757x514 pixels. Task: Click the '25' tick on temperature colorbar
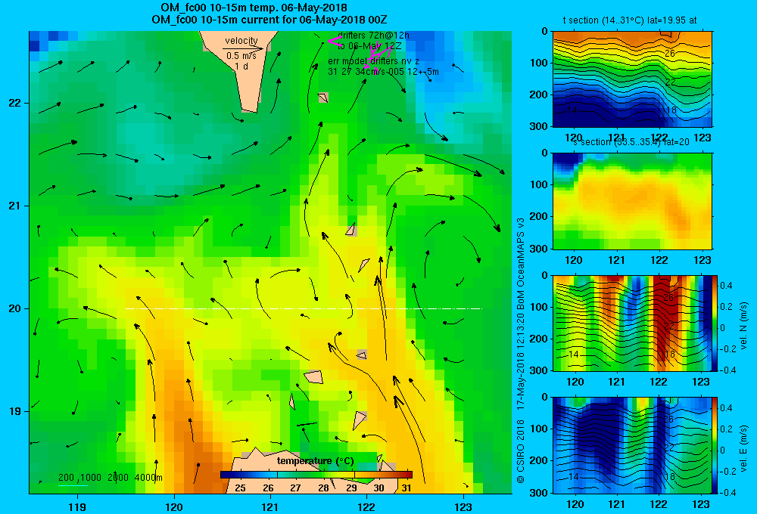(x=240, y=488)
